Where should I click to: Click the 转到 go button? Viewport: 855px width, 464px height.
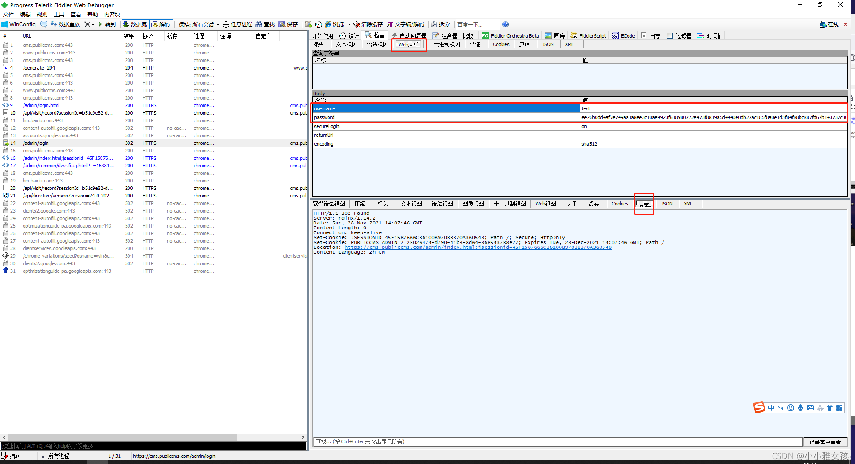(107, 24)
